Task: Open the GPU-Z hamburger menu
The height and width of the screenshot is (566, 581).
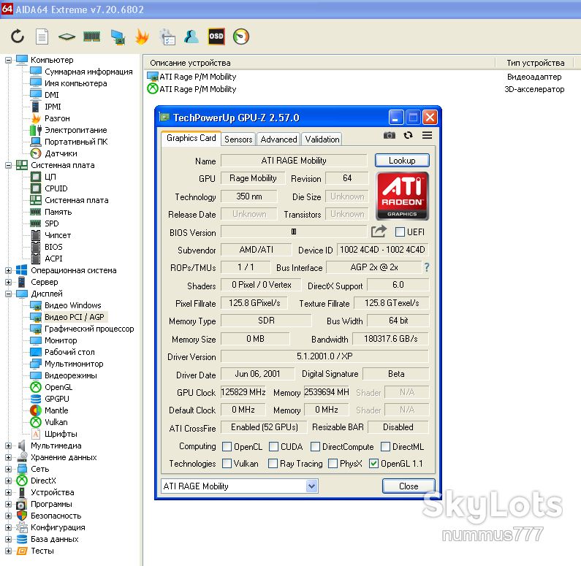Action: (x=427, y=136)
